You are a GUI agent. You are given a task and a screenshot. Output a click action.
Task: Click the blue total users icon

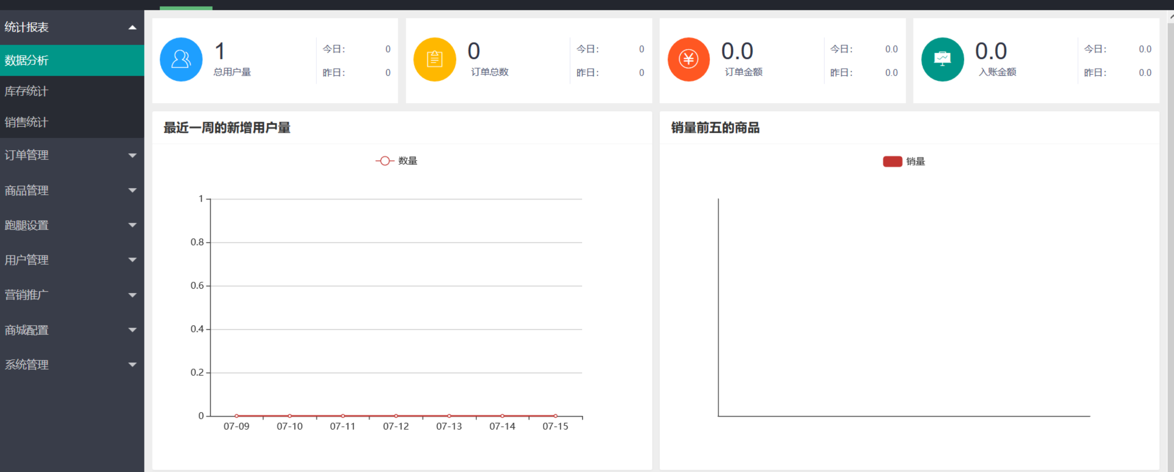pyautogui.click(x=181, y=59)
